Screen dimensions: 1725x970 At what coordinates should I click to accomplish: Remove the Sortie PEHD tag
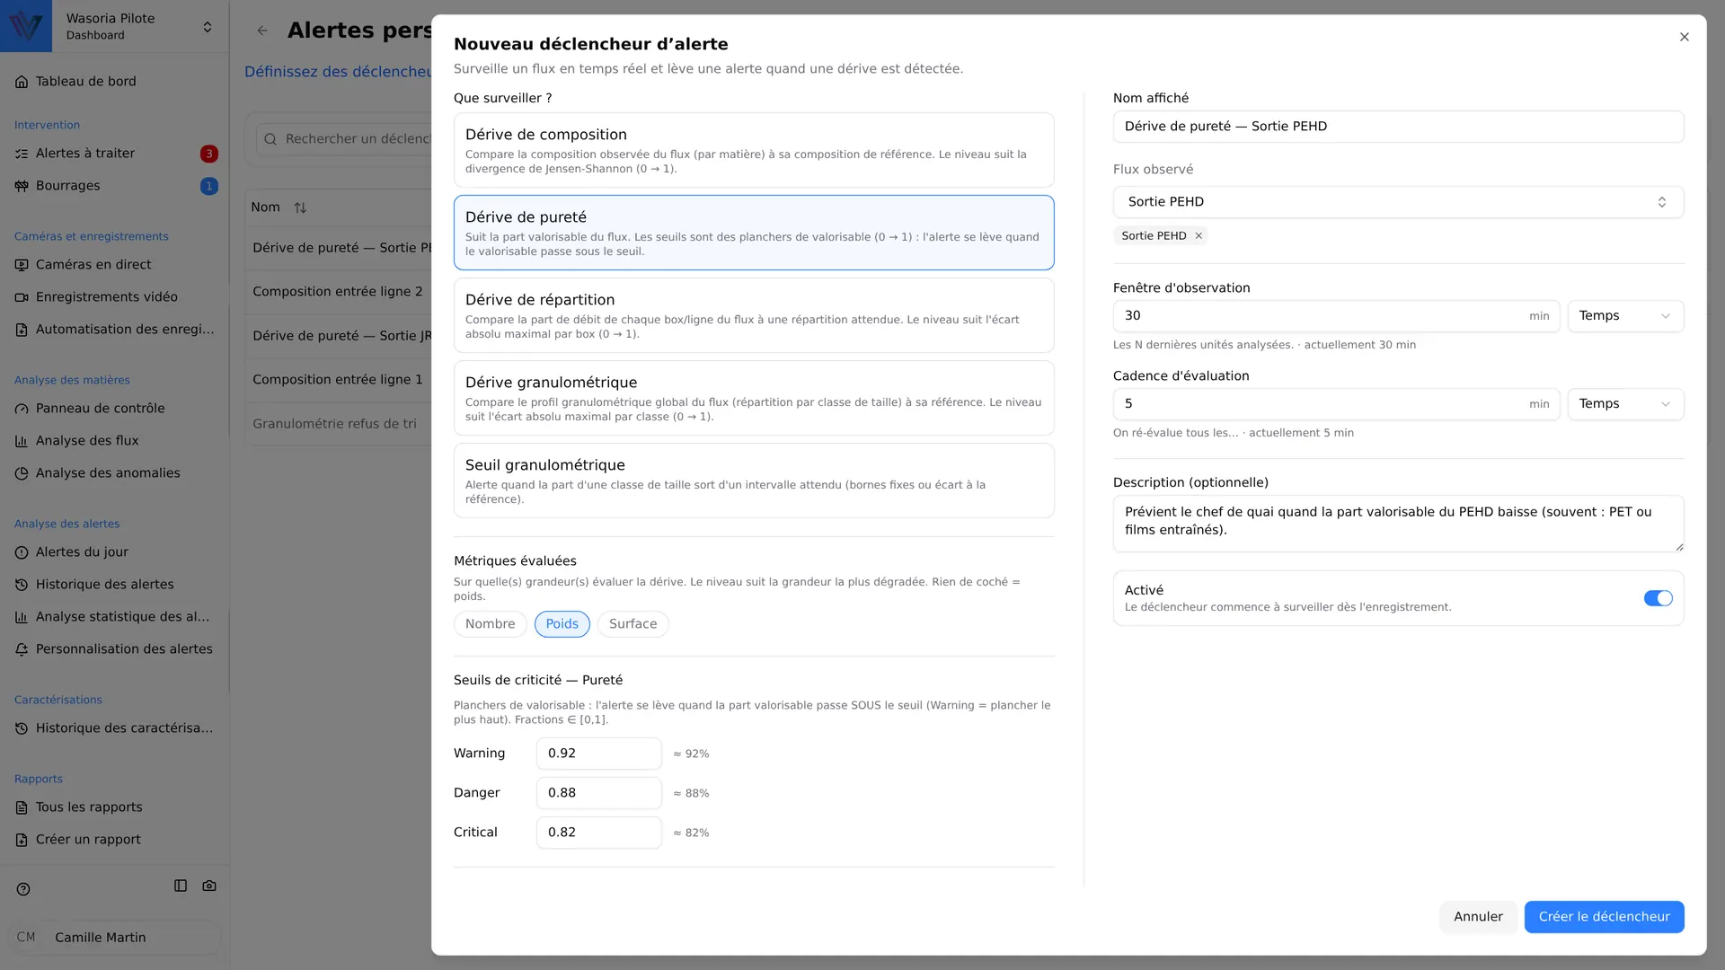1199,236
